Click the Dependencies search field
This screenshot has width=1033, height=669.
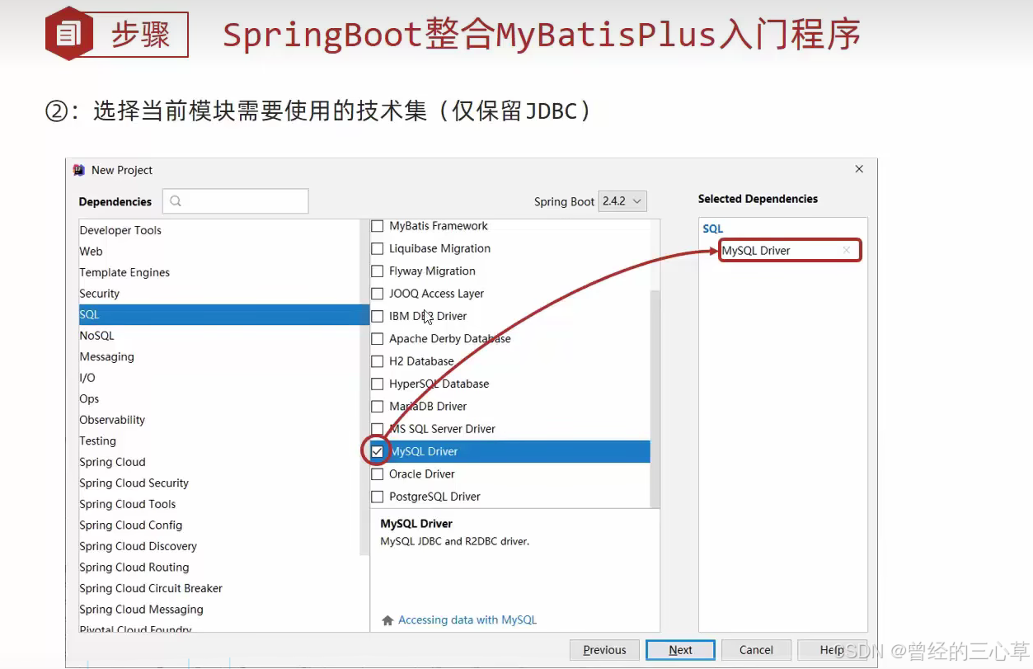[235, 201]
